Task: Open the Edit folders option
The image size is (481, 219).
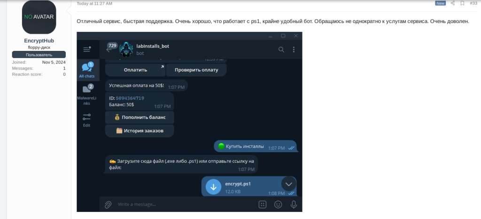Action: pos(87,120)
